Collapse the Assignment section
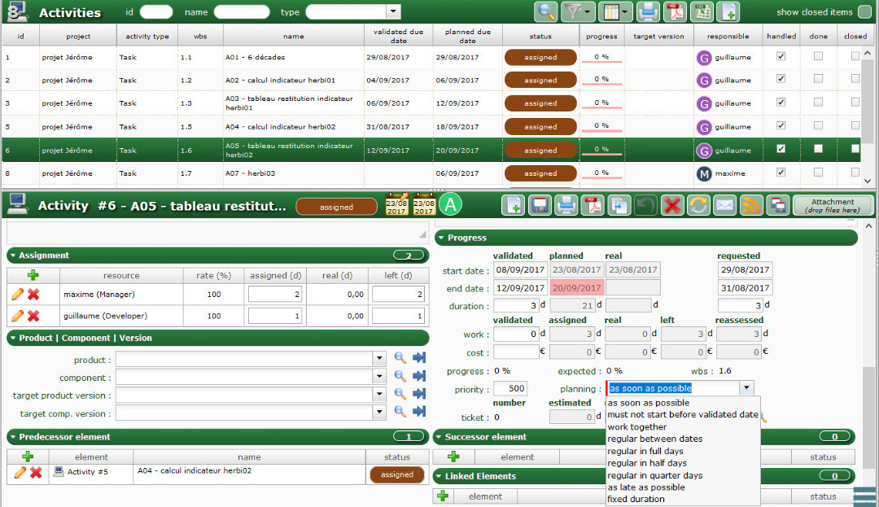This screenshot has height=507, width=879. pyautogui.click(x=13, y=256)
